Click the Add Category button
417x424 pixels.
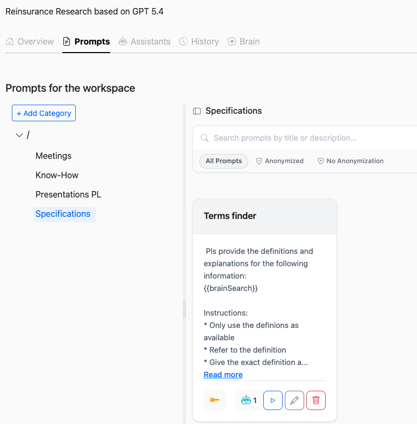tap(44, 113)
